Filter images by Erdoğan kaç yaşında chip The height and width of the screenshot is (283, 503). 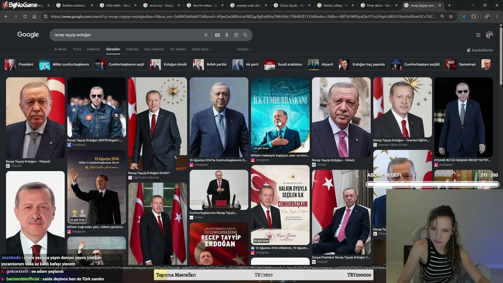coord(363,64)
